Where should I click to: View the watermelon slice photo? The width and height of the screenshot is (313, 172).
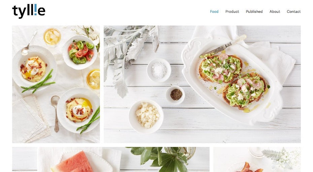(111, 160)
